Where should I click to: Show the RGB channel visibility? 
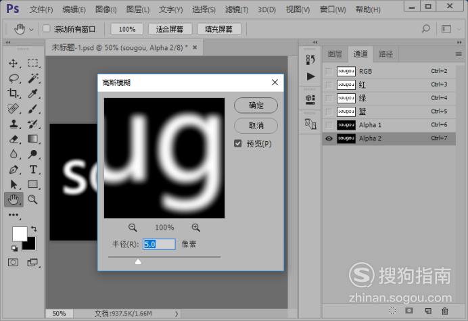tap(329, 72)
